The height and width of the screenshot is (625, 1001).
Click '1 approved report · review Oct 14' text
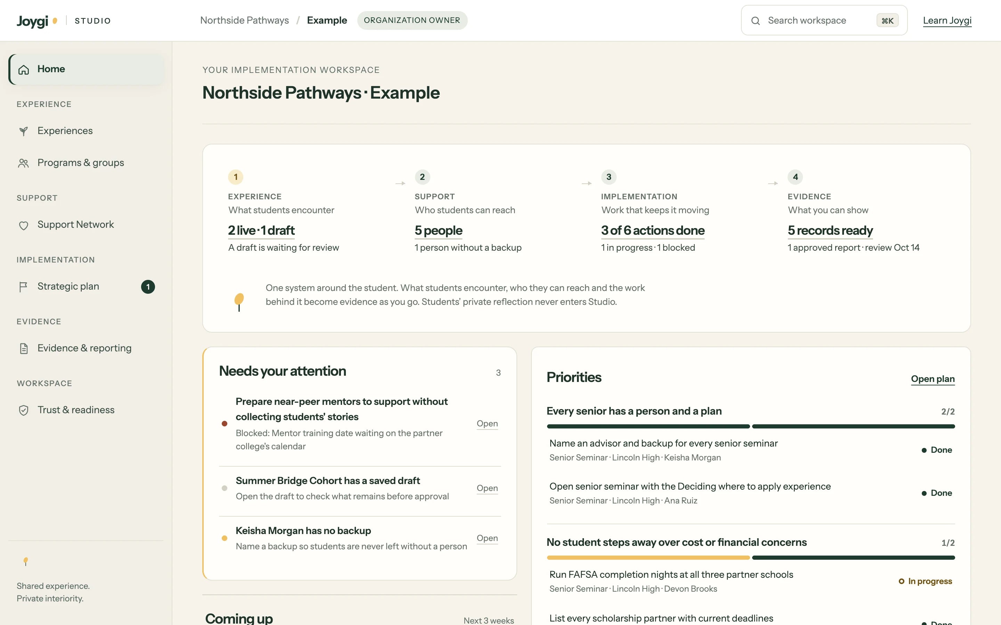[x=853, y=248]
